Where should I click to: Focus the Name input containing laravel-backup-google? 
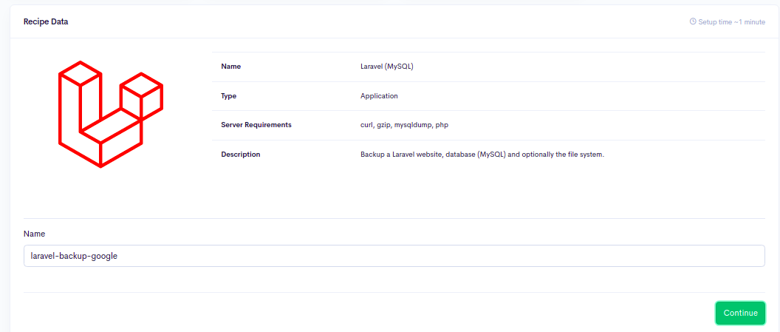pyautogui.click(x=394, y=256)
